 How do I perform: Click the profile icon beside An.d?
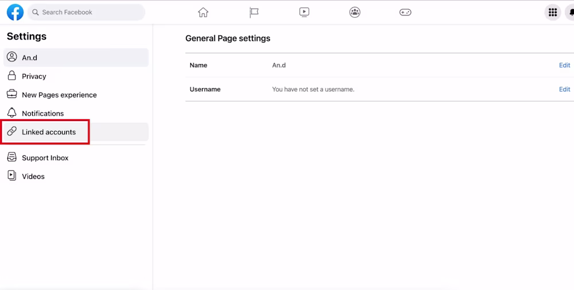pos(11,57)
